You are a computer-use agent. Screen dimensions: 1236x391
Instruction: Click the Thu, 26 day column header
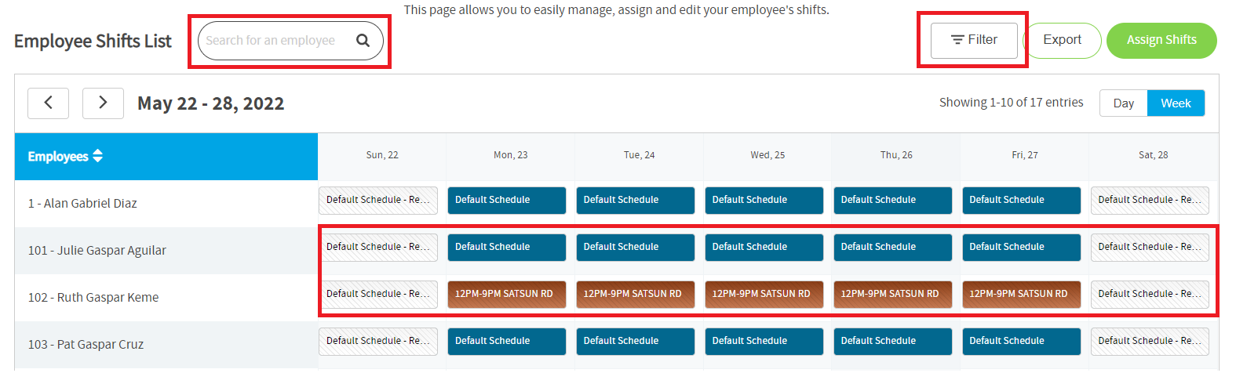(896, 155)
